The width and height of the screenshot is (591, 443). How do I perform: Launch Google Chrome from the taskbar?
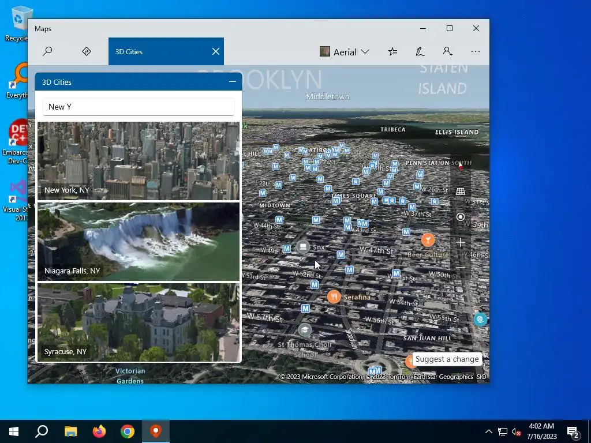coord(128,431)
